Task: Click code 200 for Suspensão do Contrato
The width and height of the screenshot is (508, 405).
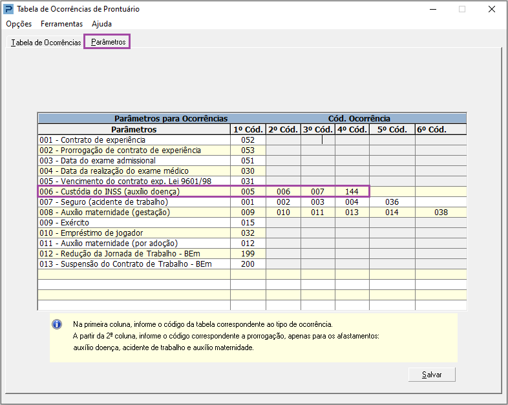Action: click(248, 264)
